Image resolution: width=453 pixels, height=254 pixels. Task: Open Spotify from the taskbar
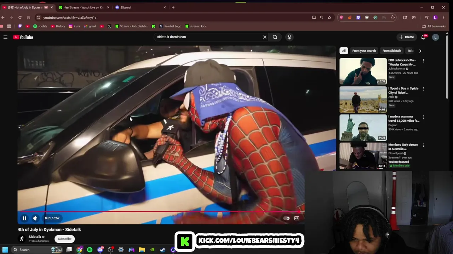(x=90, y=250)
